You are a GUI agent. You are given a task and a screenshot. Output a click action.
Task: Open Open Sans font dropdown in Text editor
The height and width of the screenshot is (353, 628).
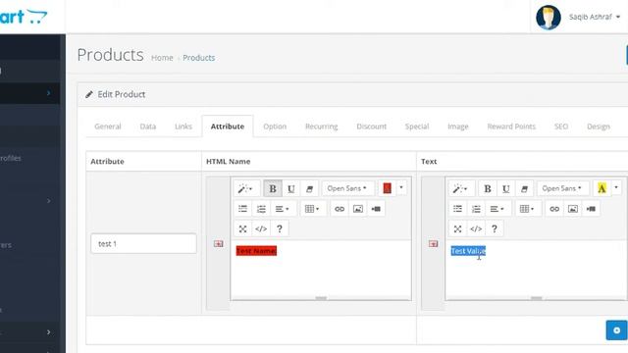[562, 188]
